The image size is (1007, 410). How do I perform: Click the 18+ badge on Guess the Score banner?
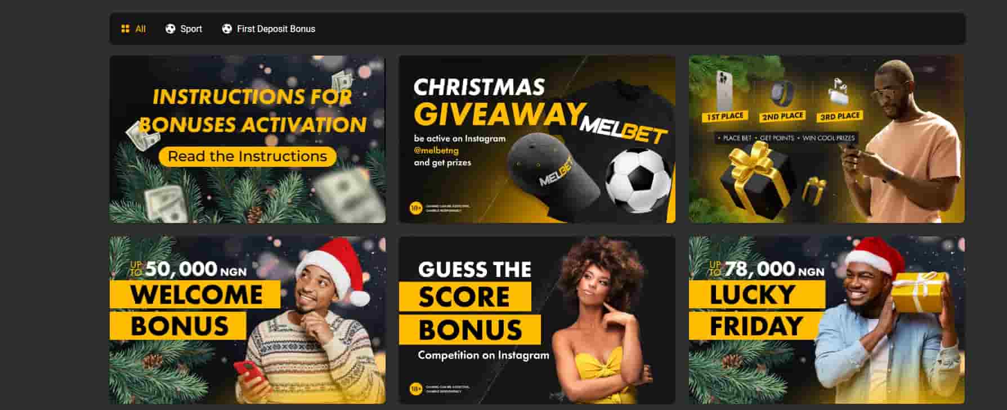(x=416, y=389)
